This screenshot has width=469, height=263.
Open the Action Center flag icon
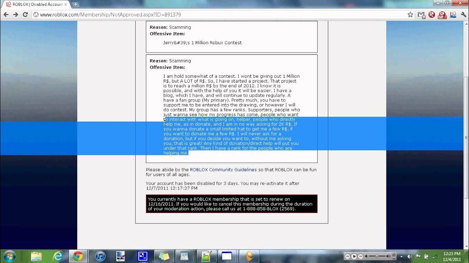point(418,256)
